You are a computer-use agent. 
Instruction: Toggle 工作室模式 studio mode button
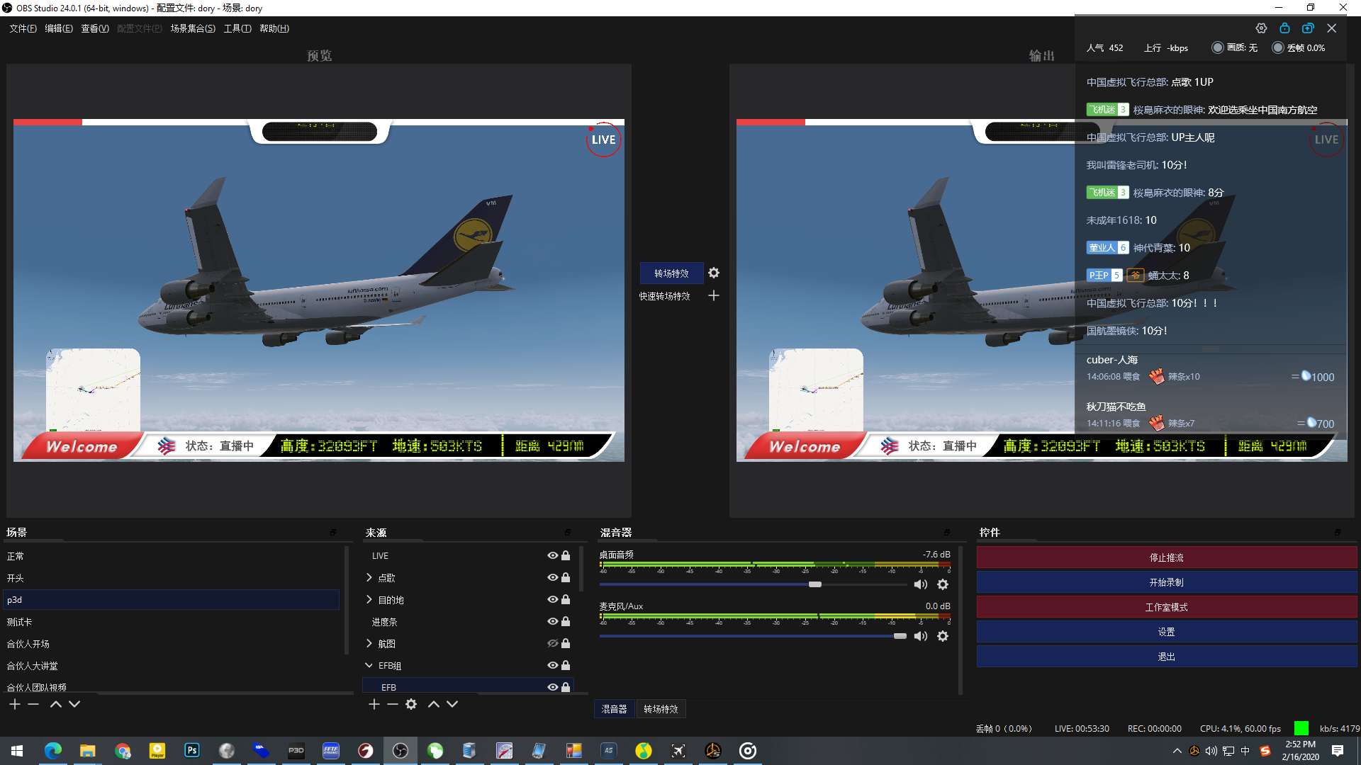point(1167,608)
